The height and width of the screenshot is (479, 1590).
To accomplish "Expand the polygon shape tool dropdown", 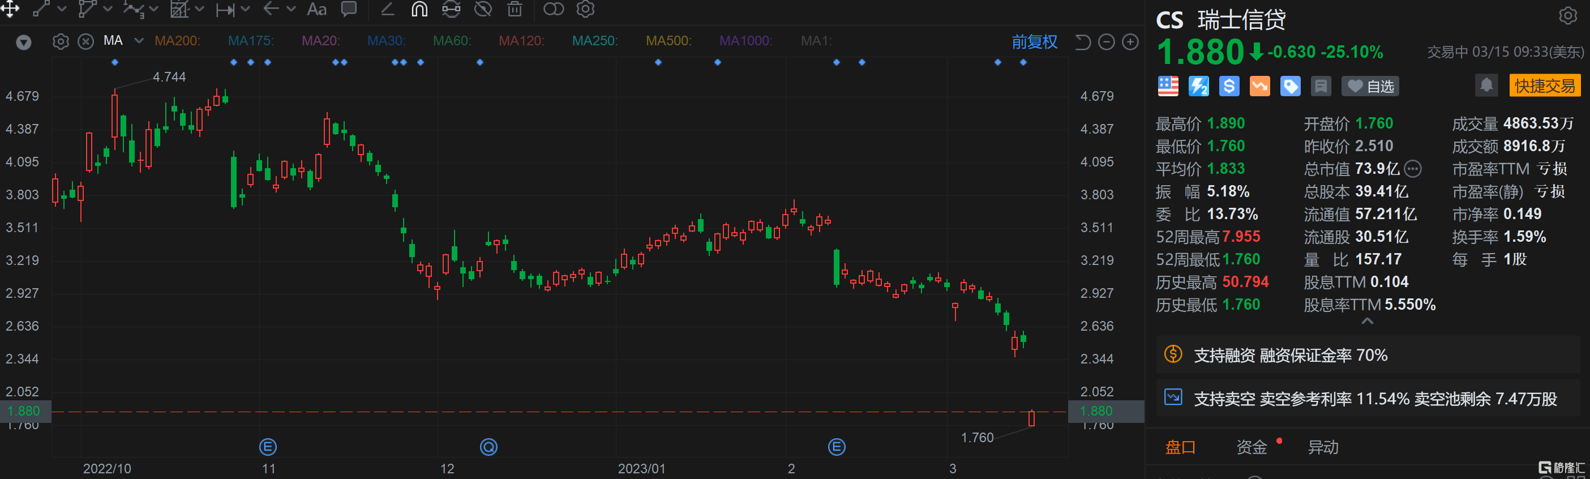I will point(108,9).
